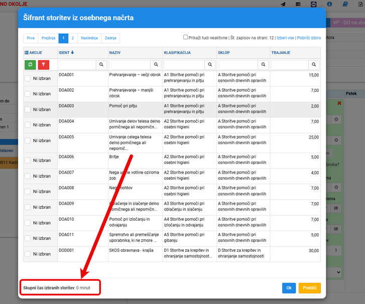Go to Prejšnja page
Viewport: 365px width, 304px height.
(48, 38)
